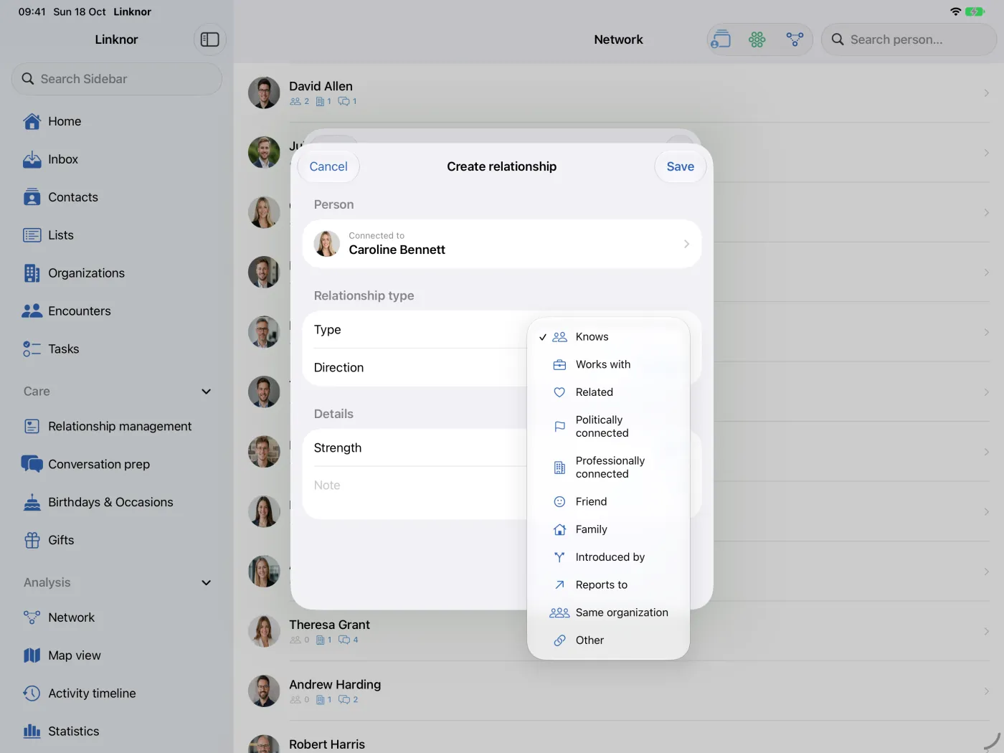This screenshot has height=753, width=1004.
Task: Switch to cluster view icon in toolbar
Action: pos(757,39)
